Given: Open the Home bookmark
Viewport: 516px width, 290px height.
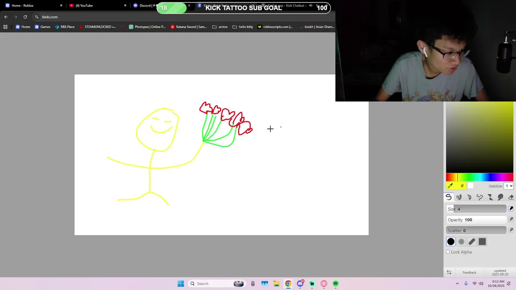Looking at the screenshot, I should (23, 27).
